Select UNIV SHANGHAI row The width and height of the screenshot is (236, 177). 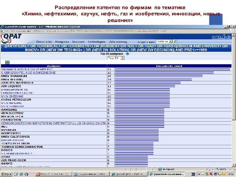[116, 76]
